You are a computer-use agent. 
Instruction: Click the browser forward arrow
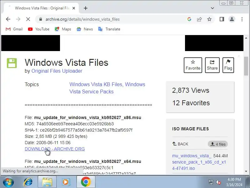tap(18, 19)
